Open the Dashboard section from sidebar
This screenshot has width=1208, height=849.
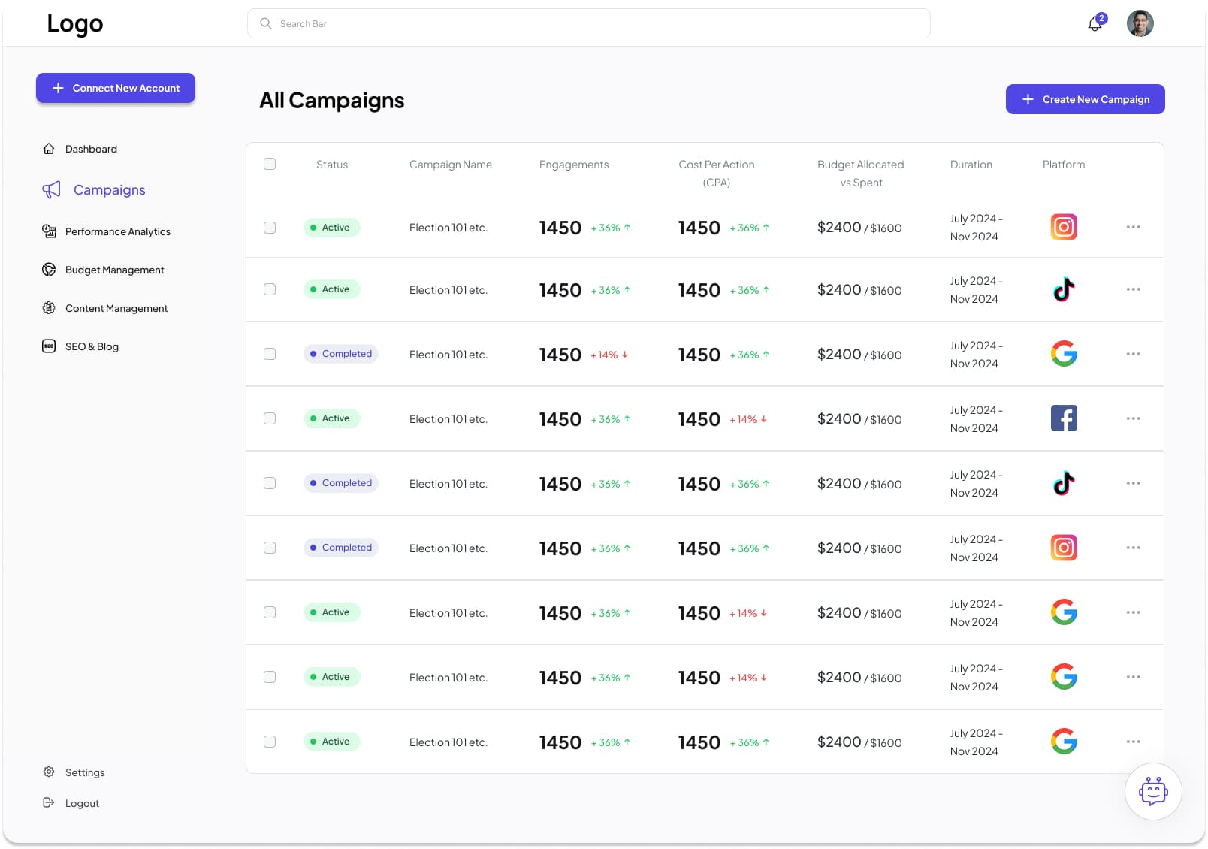coord(90,148)
